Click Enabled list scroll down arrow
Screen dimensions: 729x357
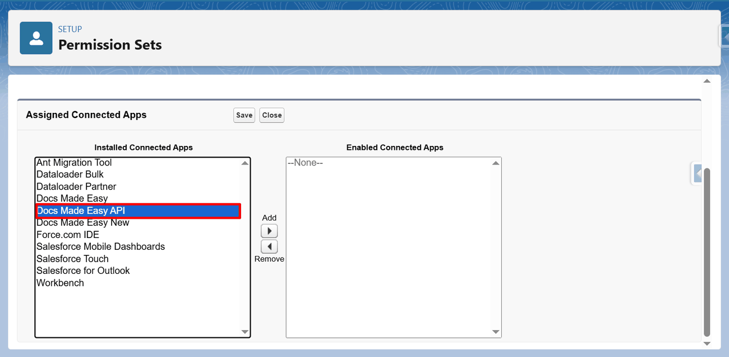click(496, 332)
